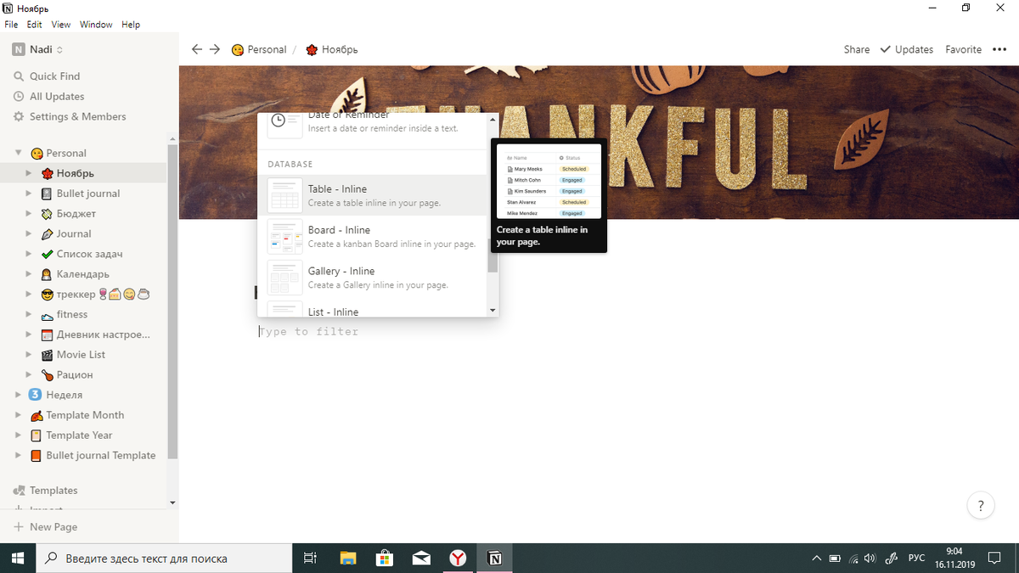The image size is (1019, 573).
Task: Open the Edit menu
Action: point(34,25)
